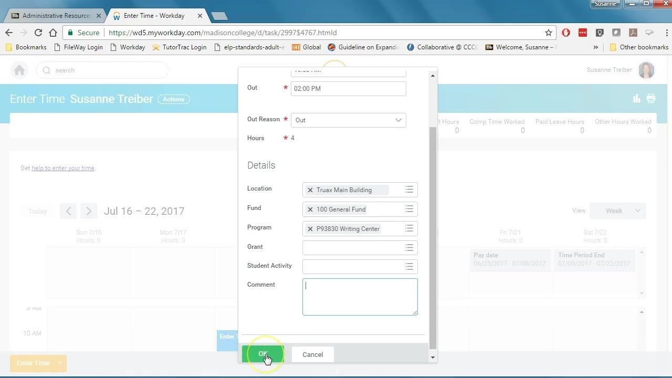Image resolution: width=672 pixels, height=378 pixels.
Task: Open the prompt list icon for Program
Action: click(x=409, y=228)
